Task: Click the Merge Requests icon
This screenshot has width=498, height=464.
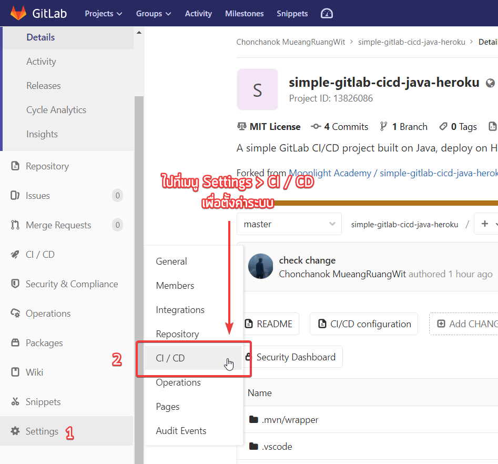Action: (x=15, y=225)
